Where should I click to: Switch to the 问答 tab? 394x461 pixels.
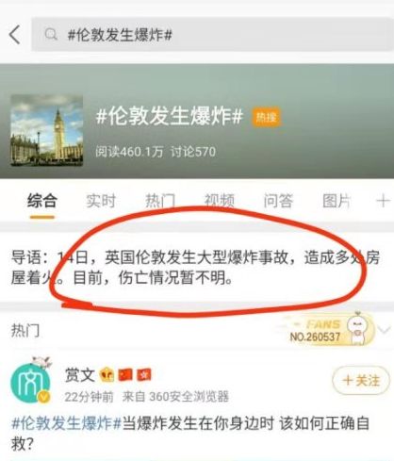(x=278, y=201)
